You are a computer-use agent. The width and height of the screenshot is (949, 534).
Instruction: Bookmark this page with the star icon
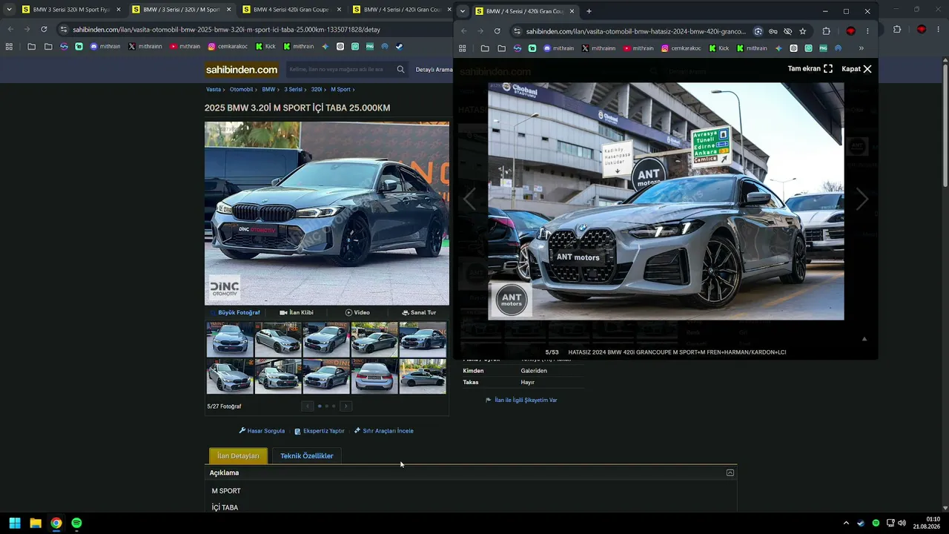[x=803, y=31]
